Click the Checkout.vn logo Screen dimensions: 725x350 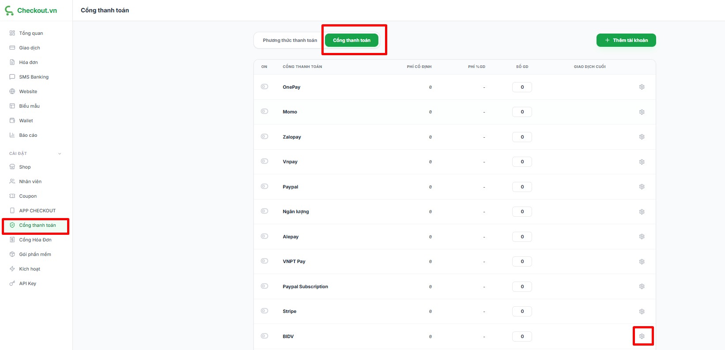coord(31,11)
